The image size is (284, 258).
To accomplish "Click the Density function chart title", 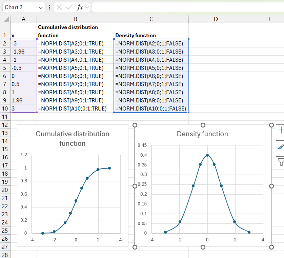I will [x=202, y=134].
